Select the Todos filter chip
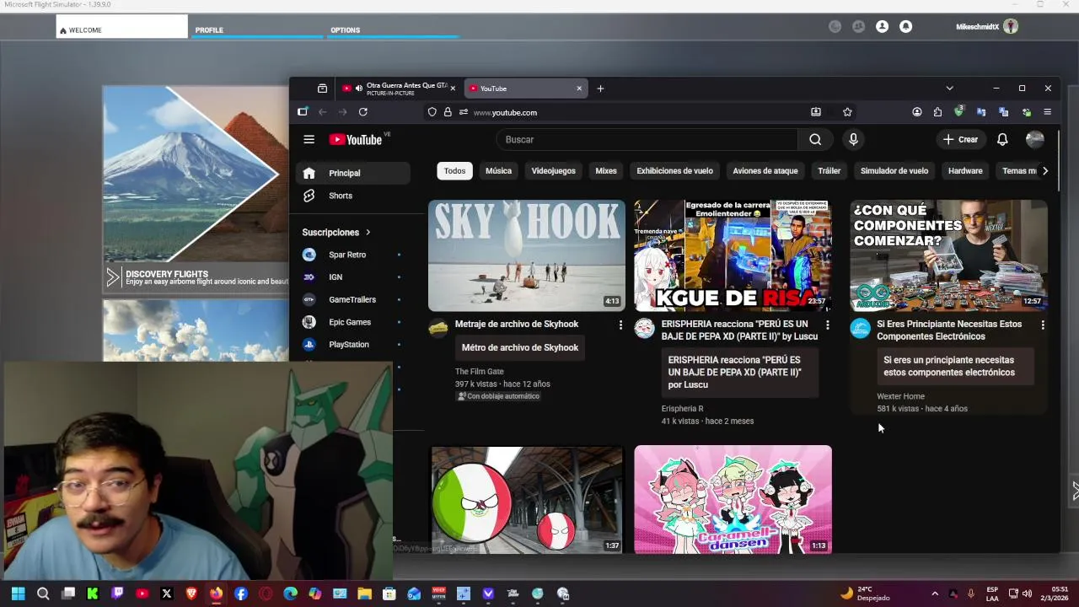The width and height of the screenshot is (1079, 607). [454, 171]
